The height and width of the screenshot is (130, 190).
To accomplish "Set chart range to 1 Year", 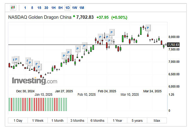I will coord(117,120).
